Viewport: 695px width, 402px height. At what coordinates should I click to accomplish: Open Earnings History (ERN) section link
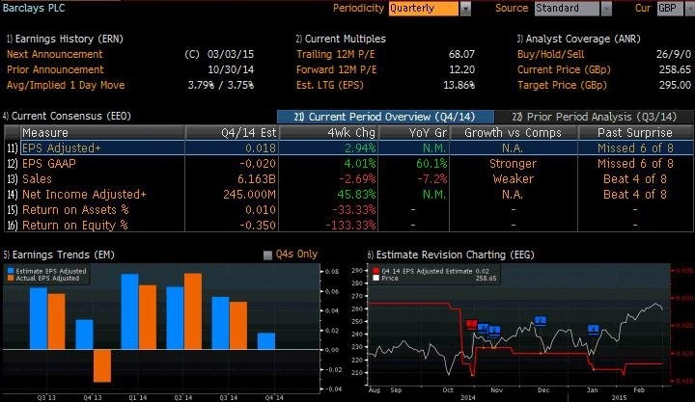65,39
